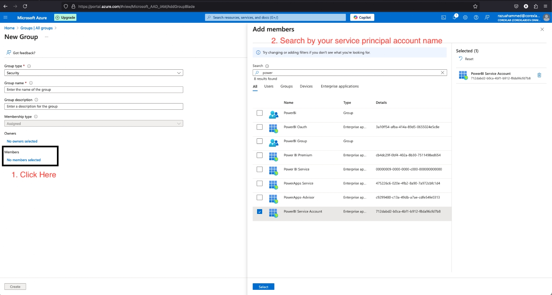Switch to the Users tab
The width and height of the screenshot is (552, 295).
[269, 86]
